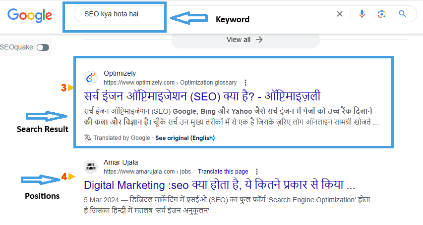Start a voice search with microphone
The height and width of the screenshot is (225, 423).
tap(362, 14)
